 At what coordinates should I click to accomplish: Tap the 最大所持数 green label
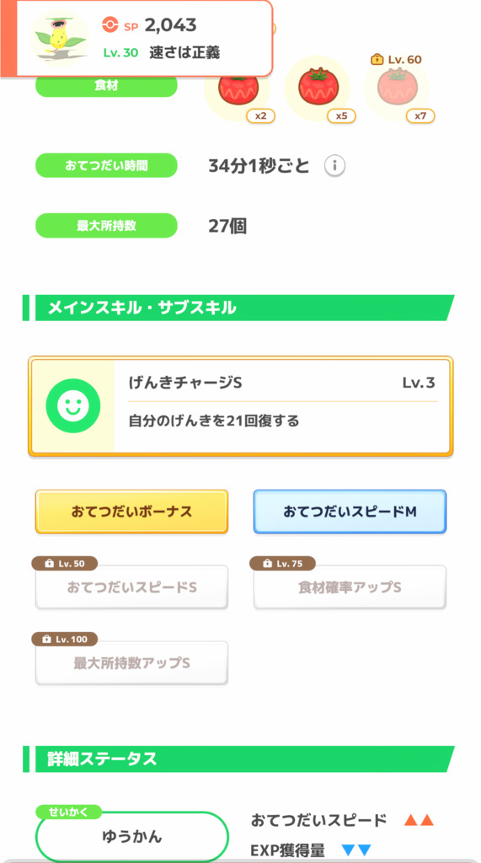[x=106, y=226]
